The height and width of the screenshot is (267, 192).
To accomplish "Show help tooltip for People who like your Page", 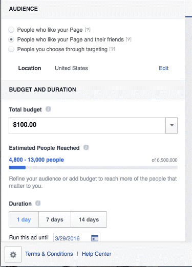I will 88,30.
